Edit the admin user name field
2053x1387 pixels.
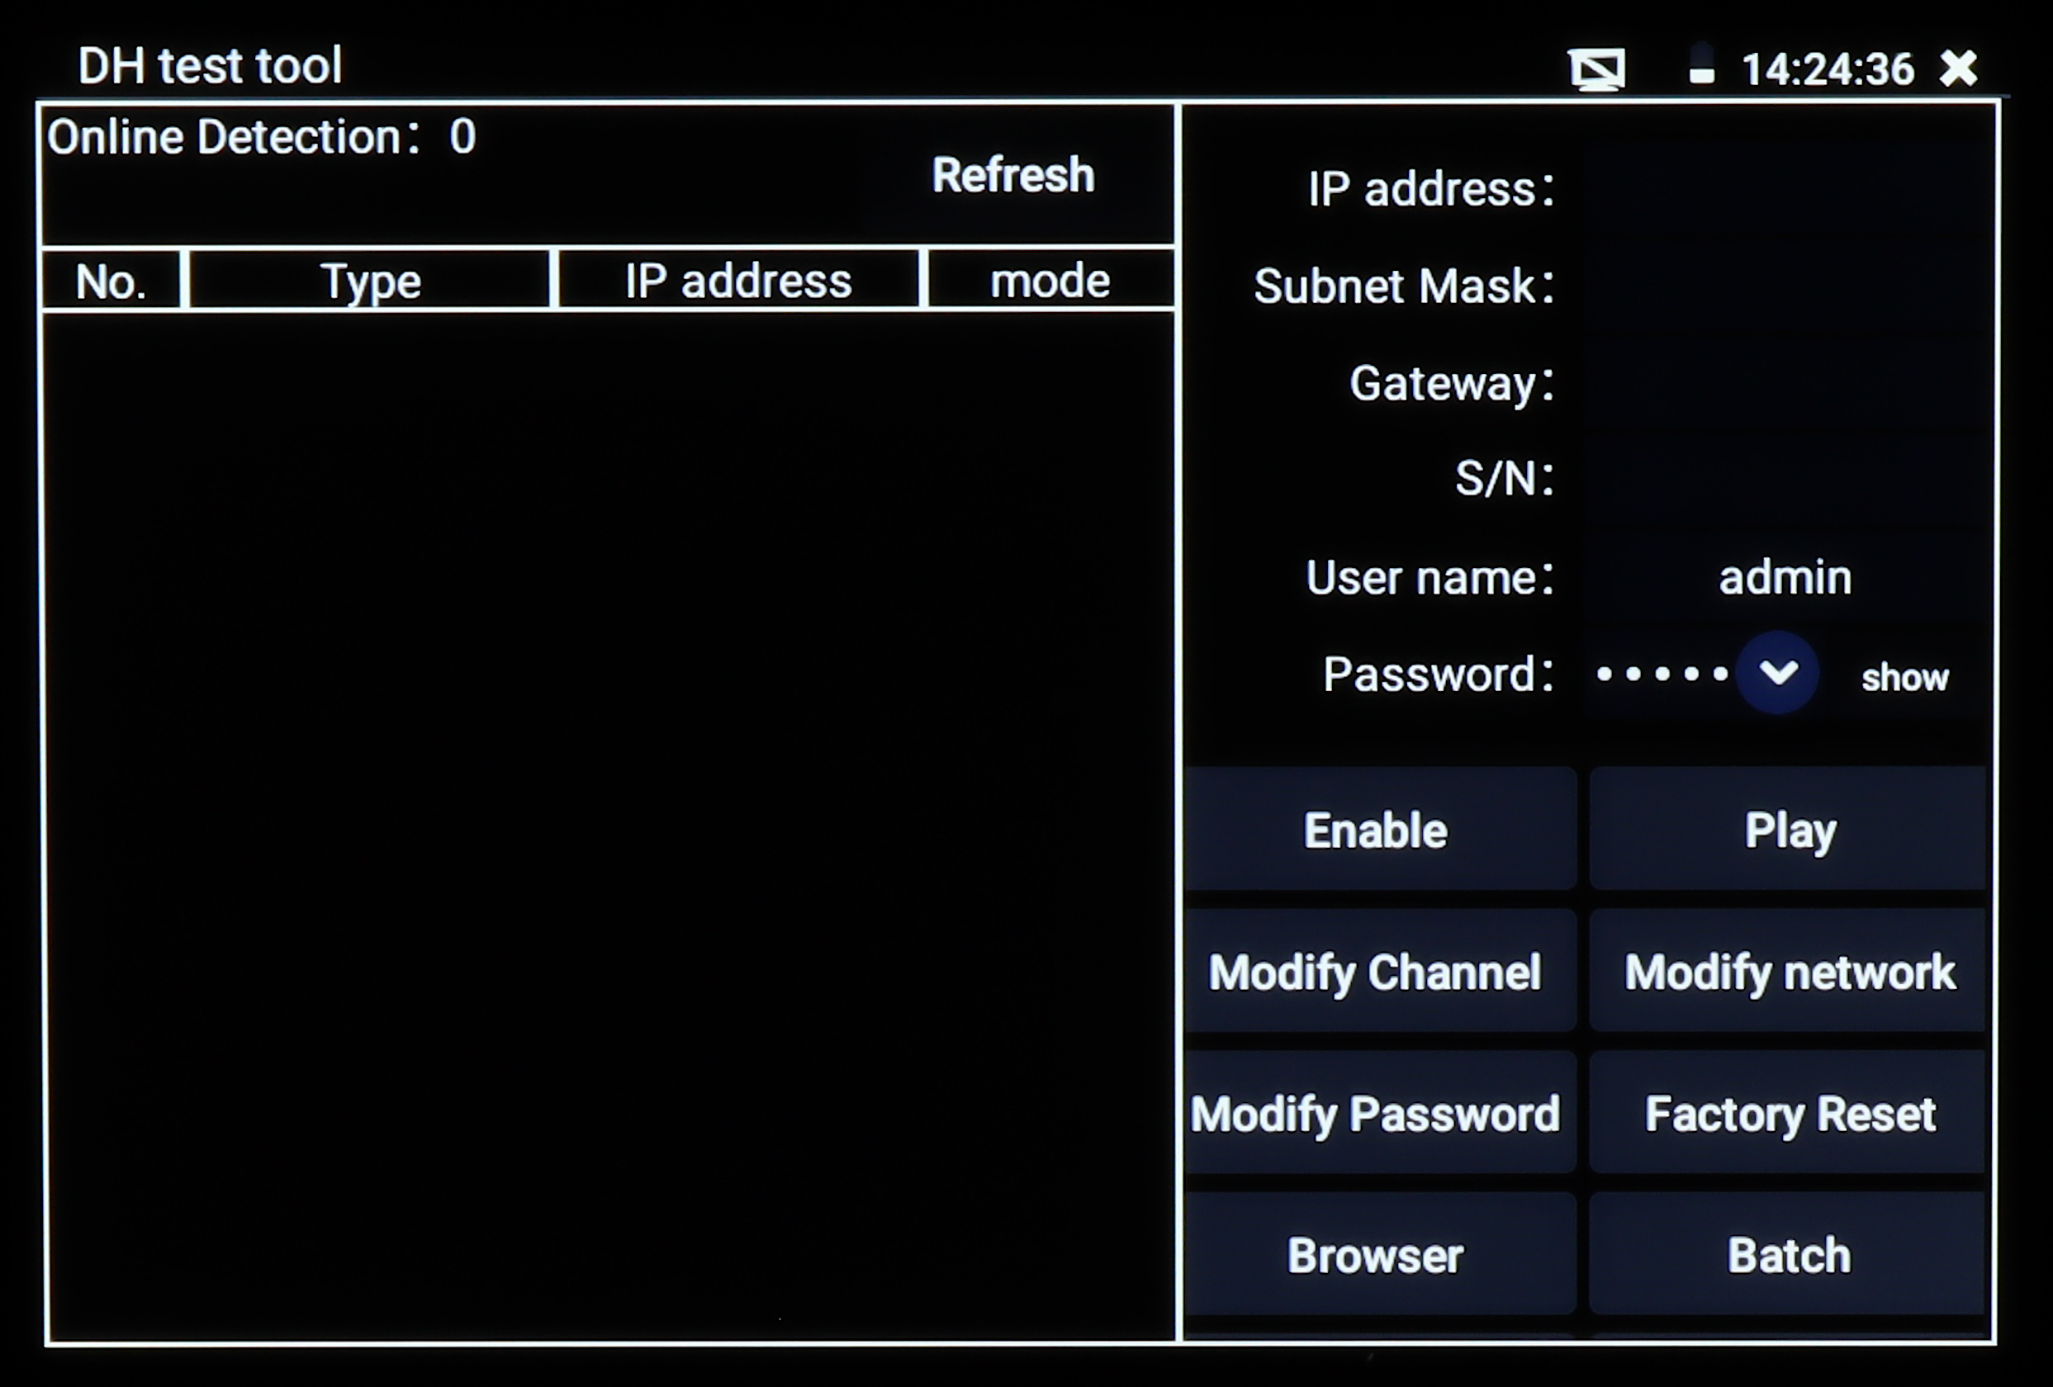point(1784,577)
